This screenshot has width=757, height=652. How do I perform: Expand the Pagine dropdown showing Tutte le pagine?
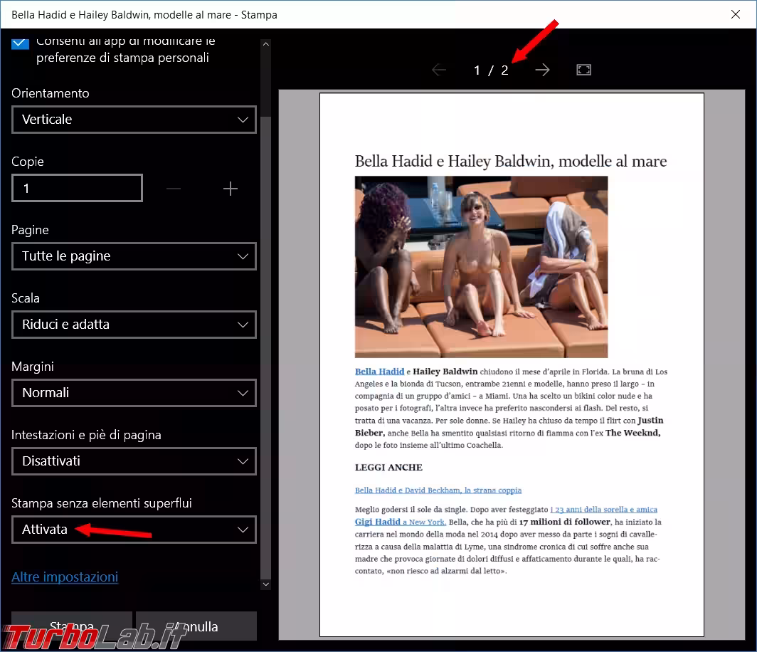coord(134,256)
